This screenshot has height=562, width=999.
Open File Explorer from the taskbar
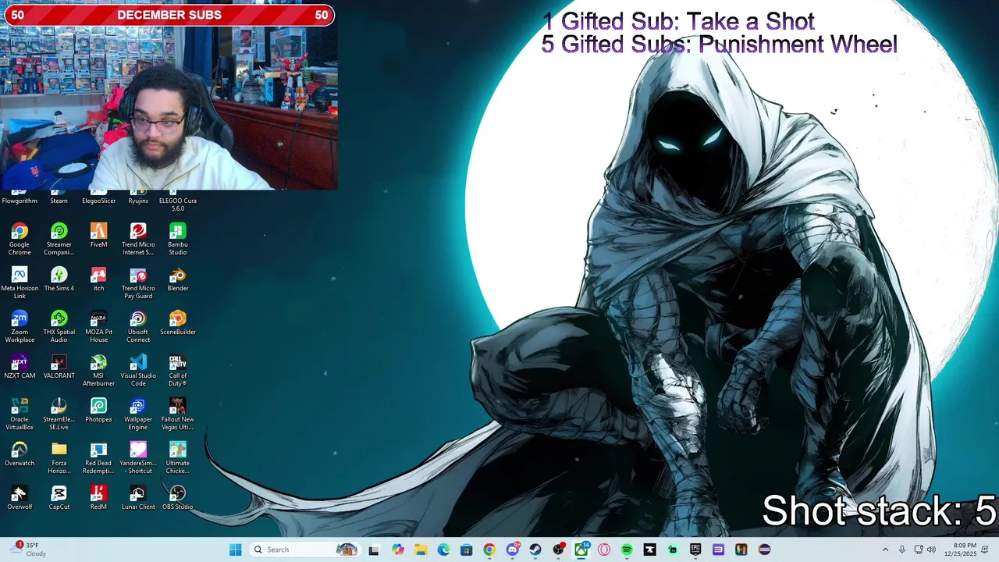tap(421, 550)
